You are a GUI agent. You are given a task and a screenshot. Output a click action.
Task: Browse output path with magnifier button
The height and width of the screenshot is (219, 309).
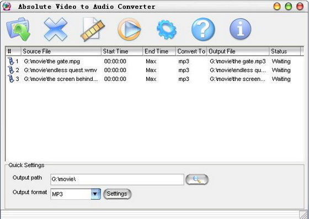[x=197, y=179]
